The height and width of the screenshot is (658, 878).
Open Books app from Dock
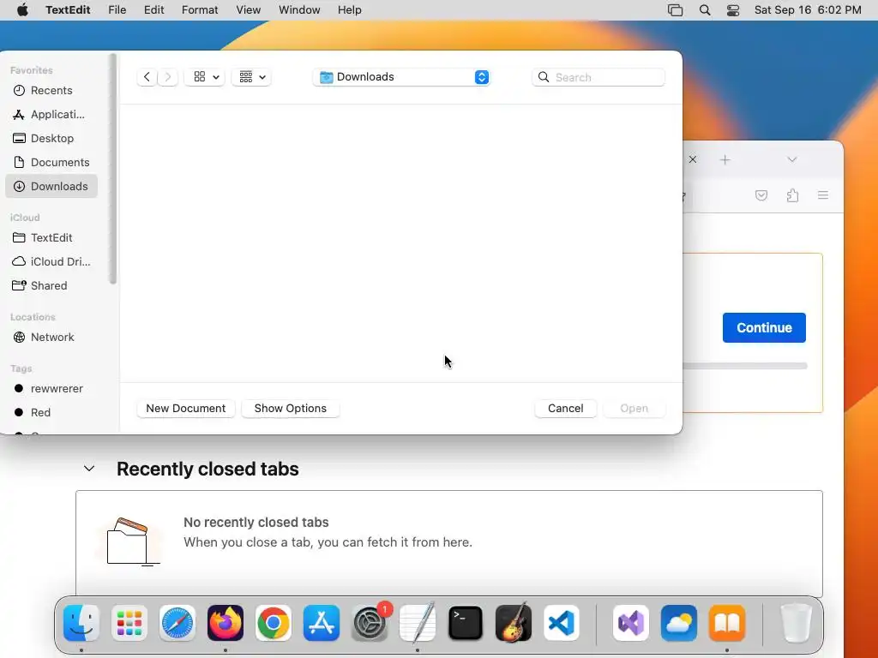[727, 623]
